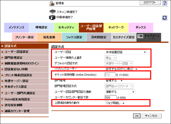
Task: Open the 環境設定 tab
Action: click(41, 28)
